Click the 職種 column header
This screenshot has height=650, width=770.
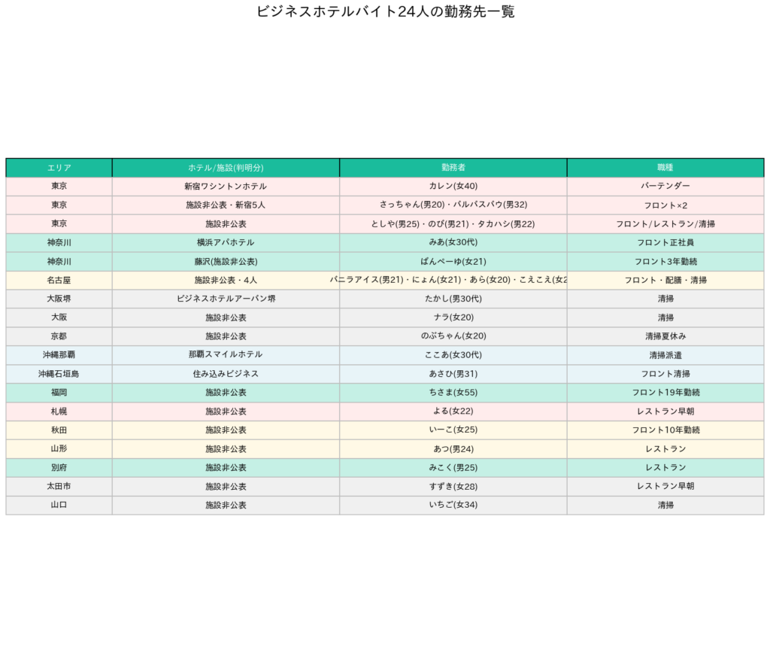click(x=665, y=168)
